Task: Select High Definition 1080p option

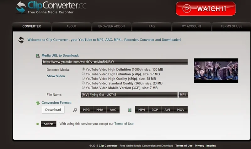Action: 83,69
